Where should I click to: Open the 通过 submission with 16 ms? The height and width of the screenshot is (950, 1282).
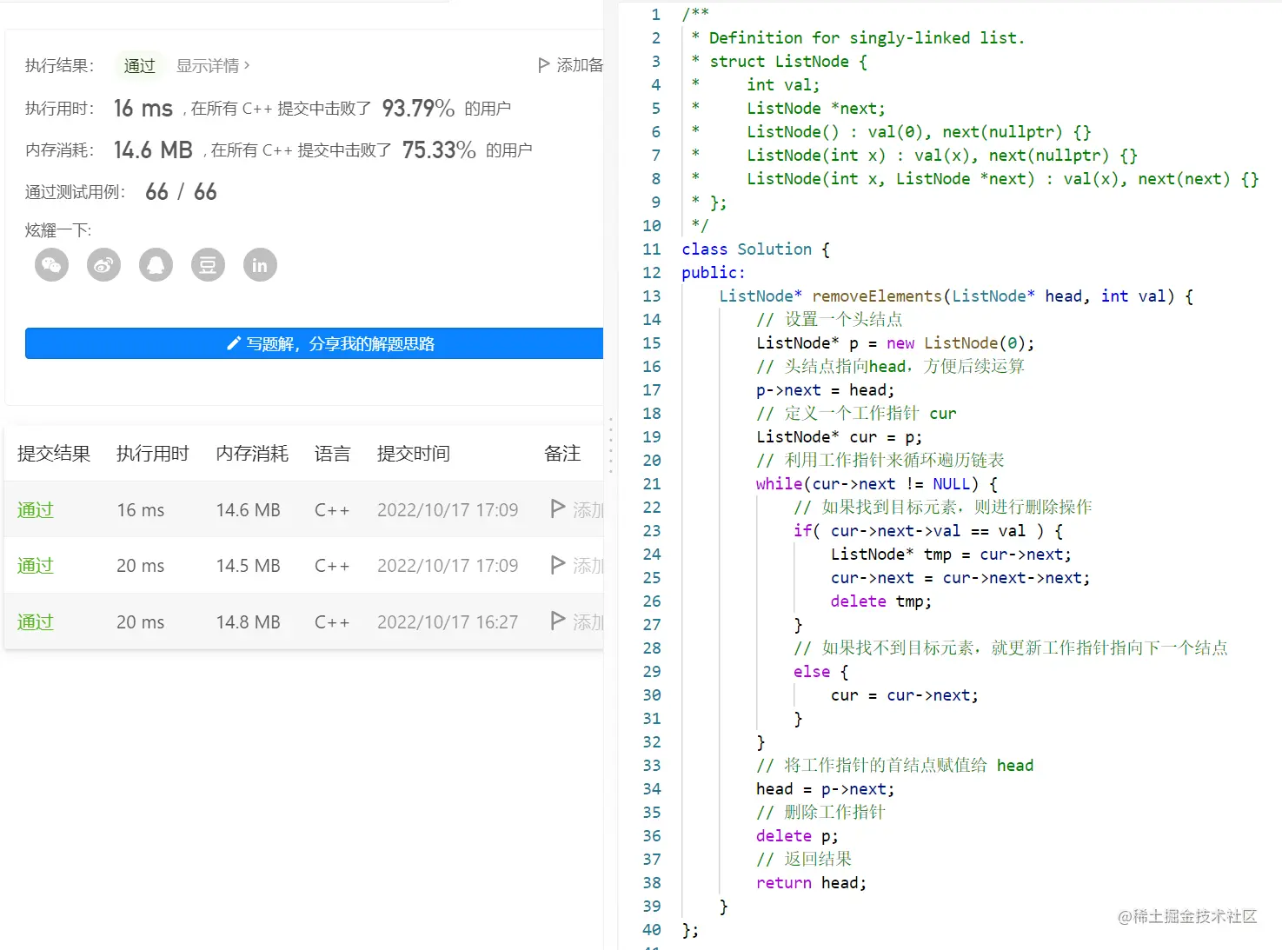[x=36, y=510]
